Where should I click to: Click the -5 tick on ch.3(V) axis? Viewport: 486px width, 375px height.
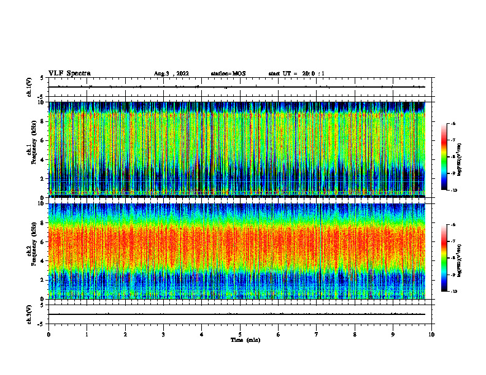[x=41, y=324]
